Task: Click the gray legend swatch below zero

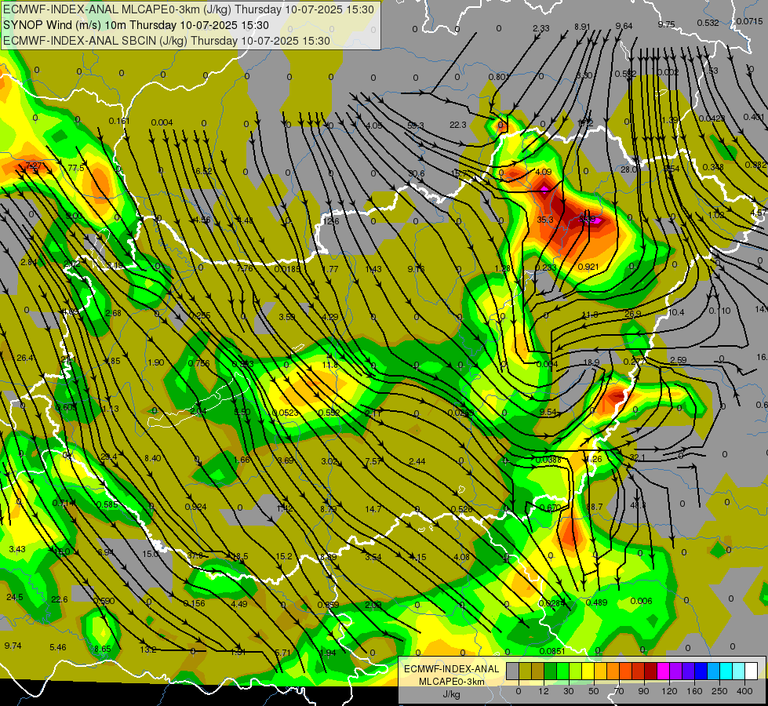Action: [x=512, y=671]
